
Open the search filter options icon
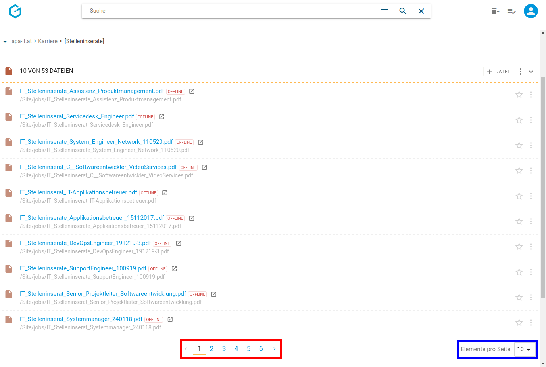pyautogui.click(x=385, y=11)
